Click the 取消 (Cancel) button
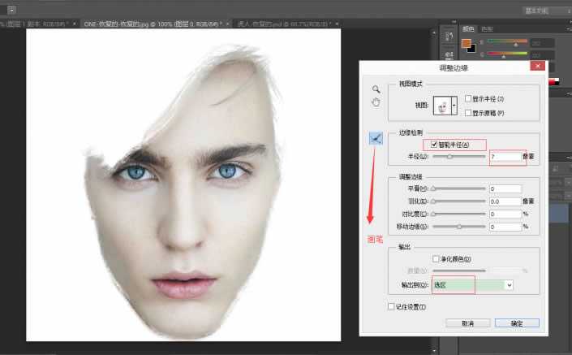The height and width of the screenshot is (355, 572). (467, 323)
